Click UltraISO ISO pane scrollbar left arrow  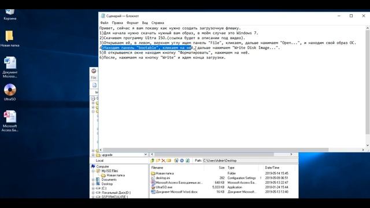pyautogui.click(x=152, y=154)
